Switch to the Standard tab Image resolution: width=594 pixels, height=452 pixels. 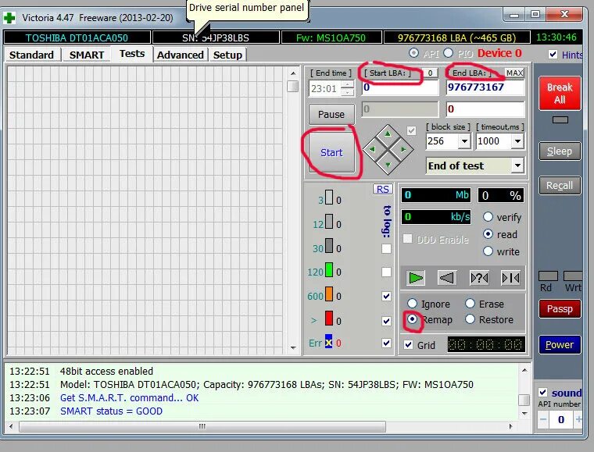pos(31,55)
